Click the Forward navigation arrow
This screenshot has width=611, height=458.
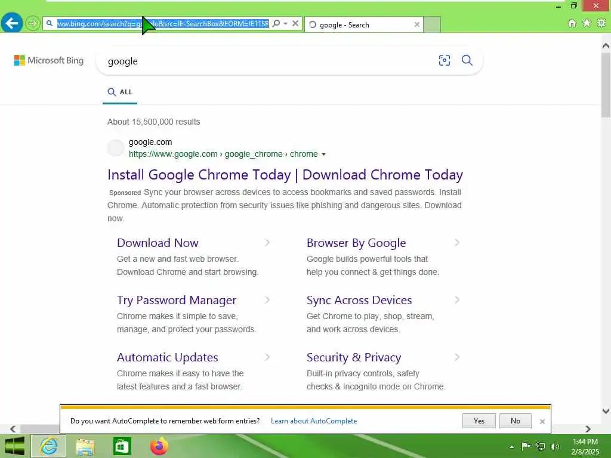pos(33,23)
